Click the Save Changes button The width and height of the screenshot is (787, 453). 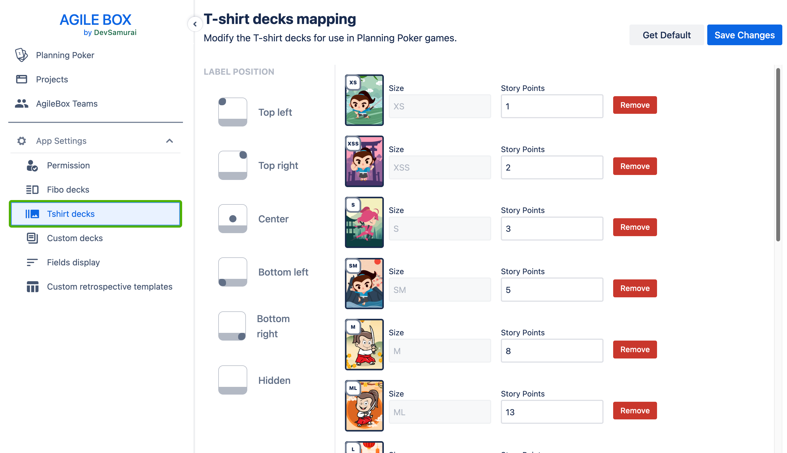coord(744,35)
